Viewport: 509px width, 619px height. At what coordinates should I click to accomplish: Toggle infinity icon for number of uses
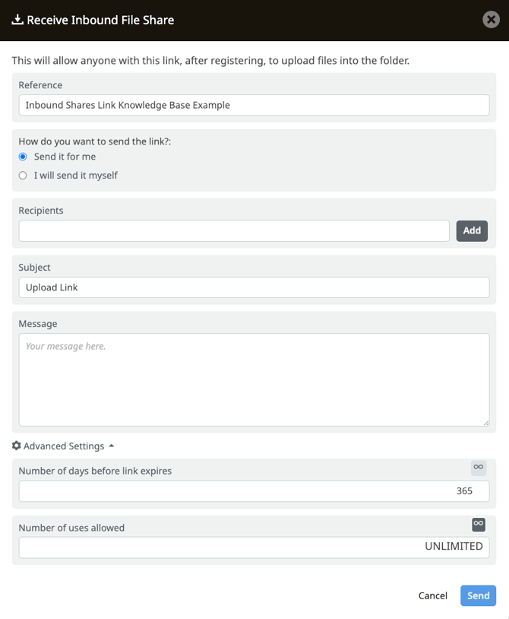478,524
